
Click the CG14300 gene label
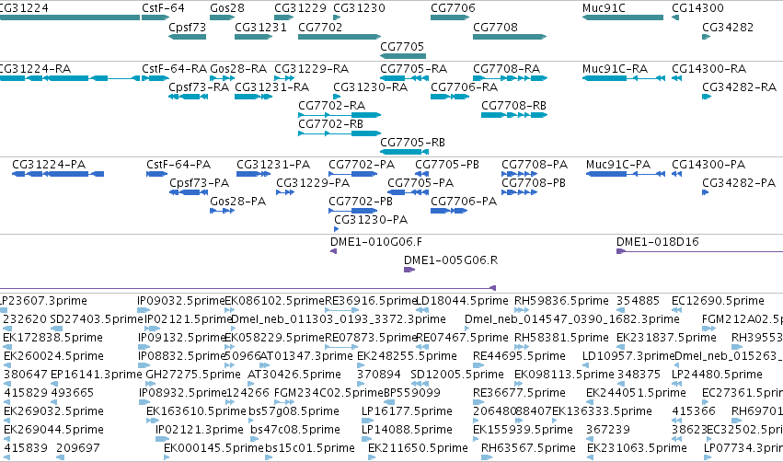[x=697, y=8]
